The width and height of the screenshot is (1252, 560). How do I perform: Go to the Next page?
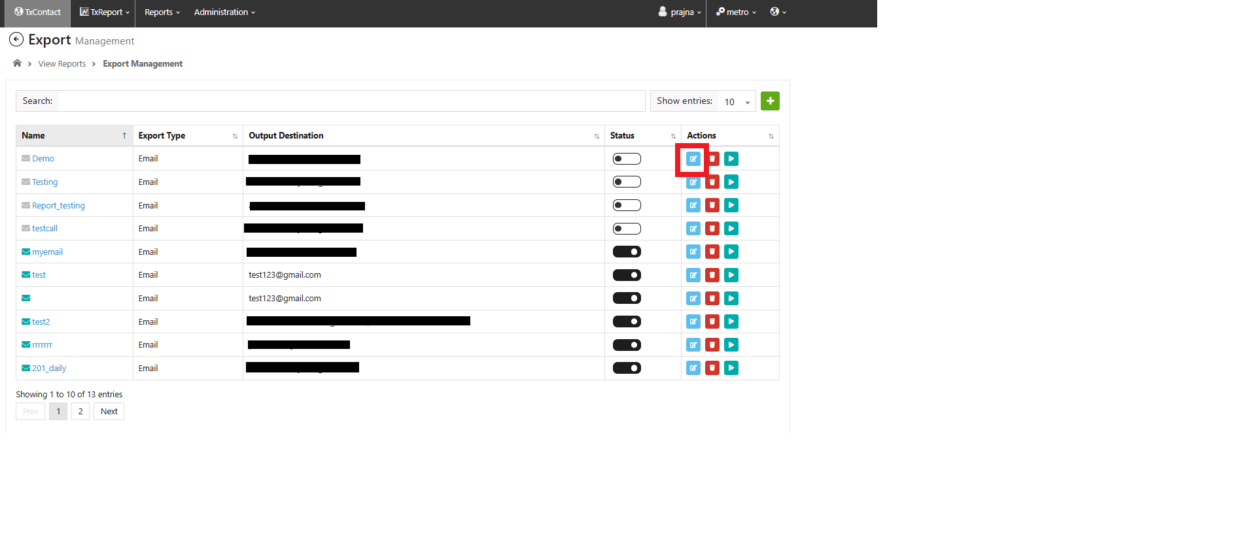point(109,412)
